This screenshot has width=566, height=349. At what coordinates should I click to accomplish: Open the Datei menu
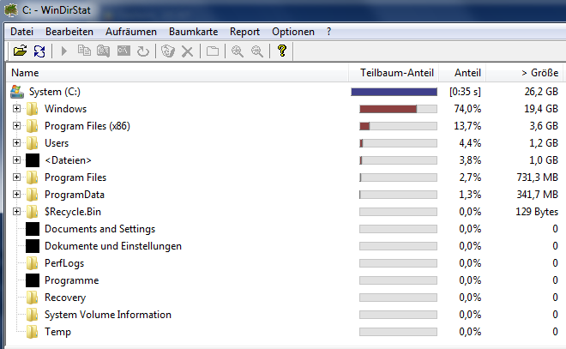point(21,32)
